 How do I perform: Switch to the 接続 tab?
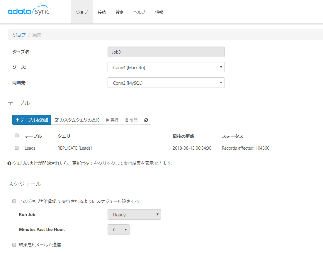coord(102,12)
